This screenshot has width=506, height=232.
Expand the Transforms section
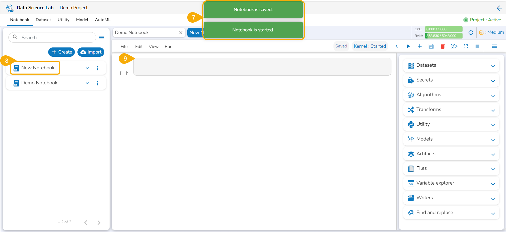click(493, 111)
